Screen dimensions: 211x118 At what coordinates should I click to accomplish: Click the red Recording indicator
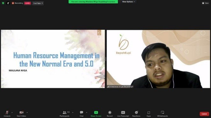point(17,3)
